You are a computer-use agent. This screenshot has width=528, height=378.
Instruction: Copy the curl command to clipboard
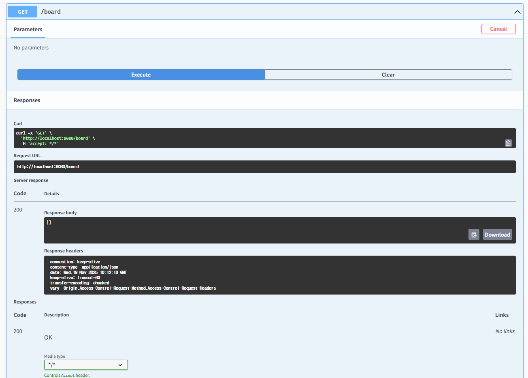point(509,143)
